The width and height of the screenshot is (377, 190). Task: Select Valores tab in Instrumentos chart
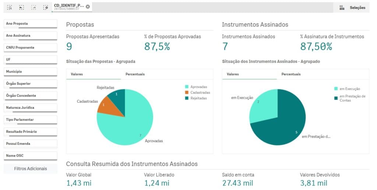[x=233, y=74]
